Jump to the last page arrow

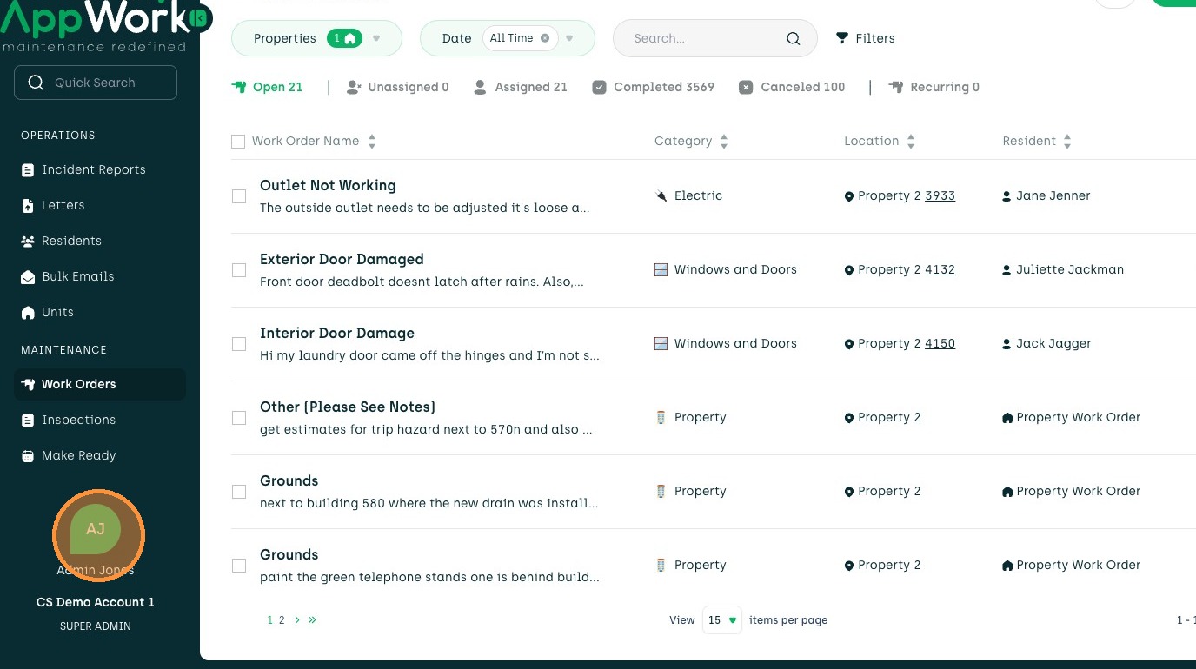[x=312, y=620]
